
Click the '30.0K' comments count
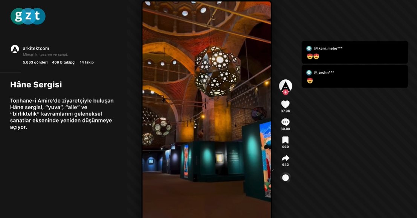pos(286,129)
